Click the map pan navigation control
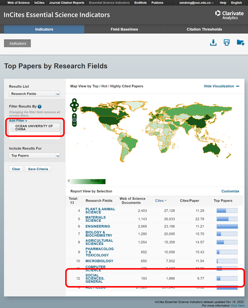 [x=74, y=105]
